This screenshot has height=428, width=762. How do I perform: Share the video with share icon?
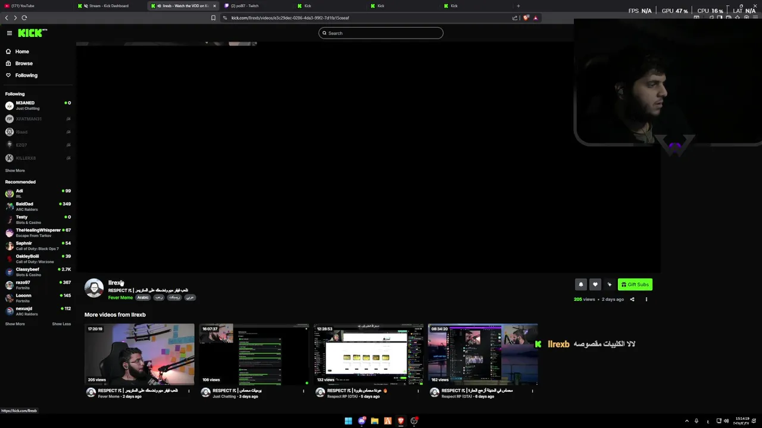coord(632,300)
